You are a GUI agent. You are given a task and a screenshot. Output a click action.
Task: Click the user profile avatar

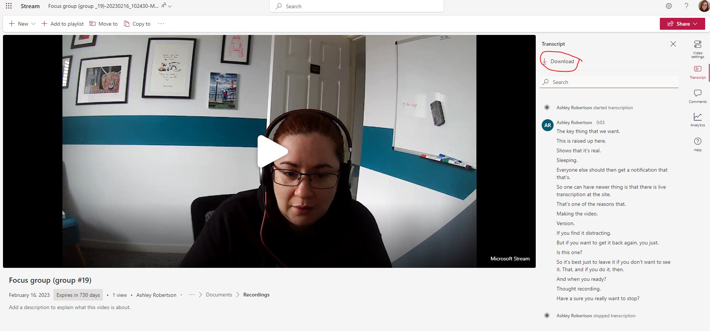tap(703, 6)
